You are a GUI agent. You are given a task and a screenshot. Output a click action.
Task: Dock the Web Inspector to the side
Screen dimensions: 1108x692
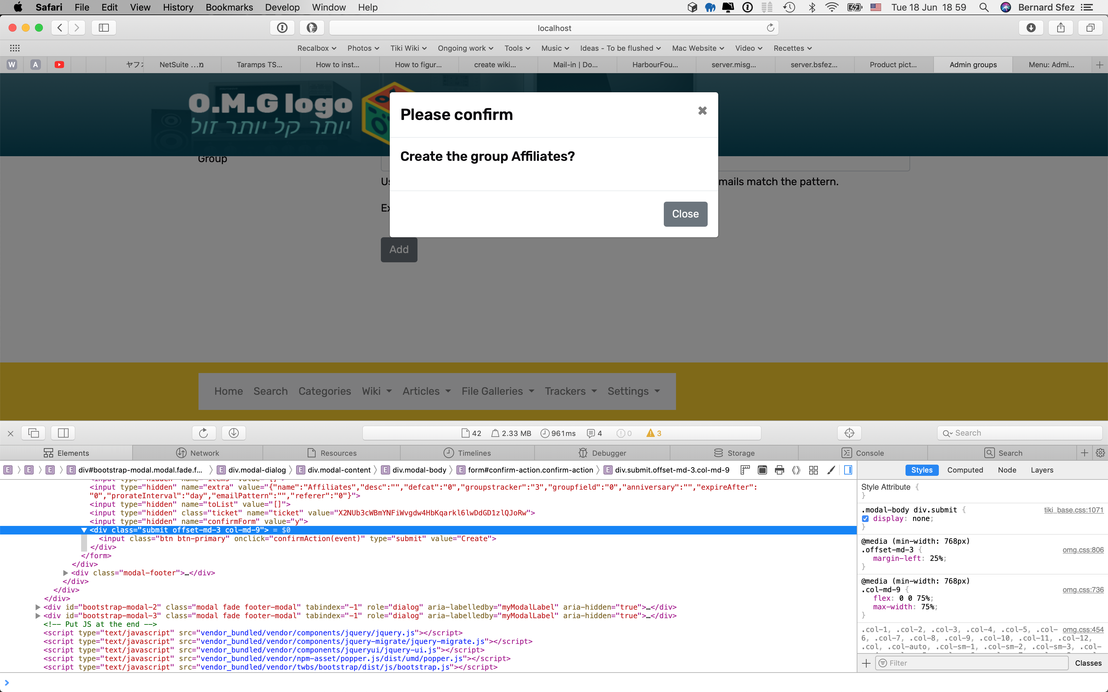point(63,433)
